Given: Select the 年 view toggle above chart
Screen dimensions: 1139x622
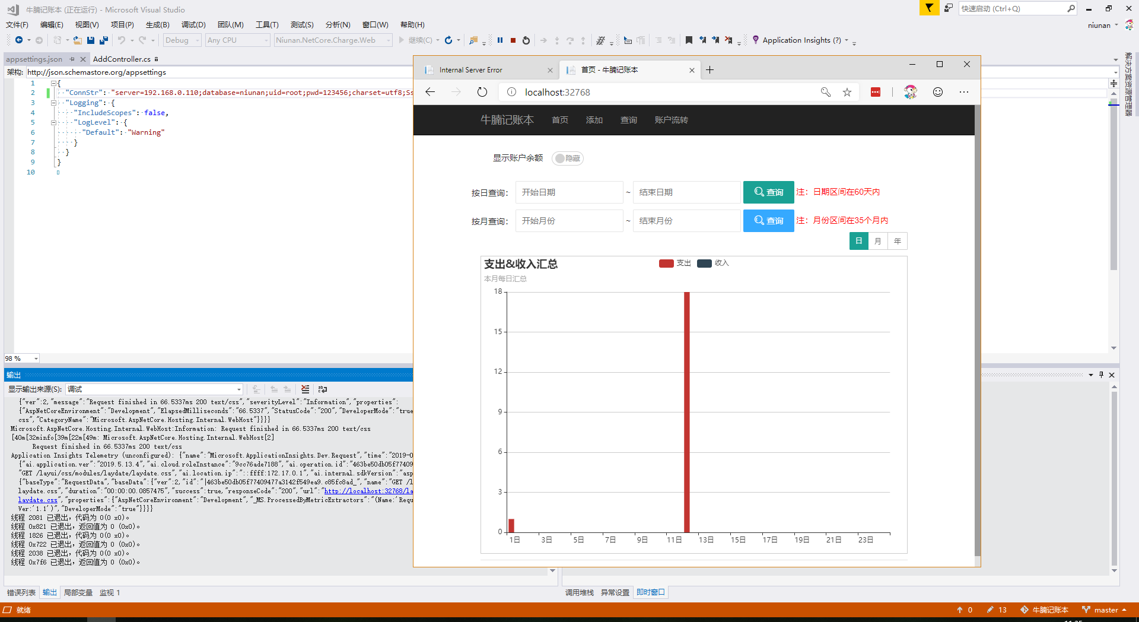Looking at the screenshot, I should coord(898,241).
